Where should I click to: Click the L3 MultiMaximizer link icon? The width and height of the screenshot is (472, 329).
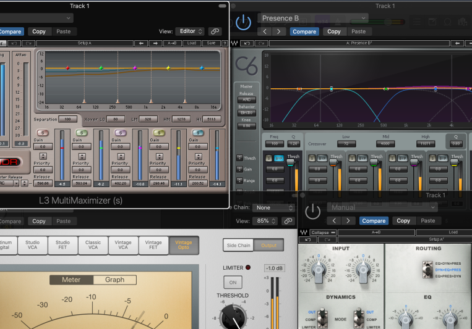215,31
